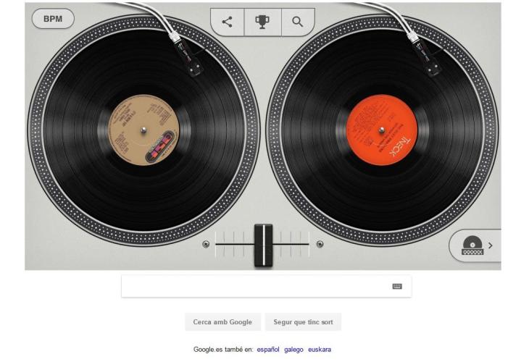Expand record crate with chevron arrow
529x362 pixels.
pyautogui.click(x=491, y=245)
